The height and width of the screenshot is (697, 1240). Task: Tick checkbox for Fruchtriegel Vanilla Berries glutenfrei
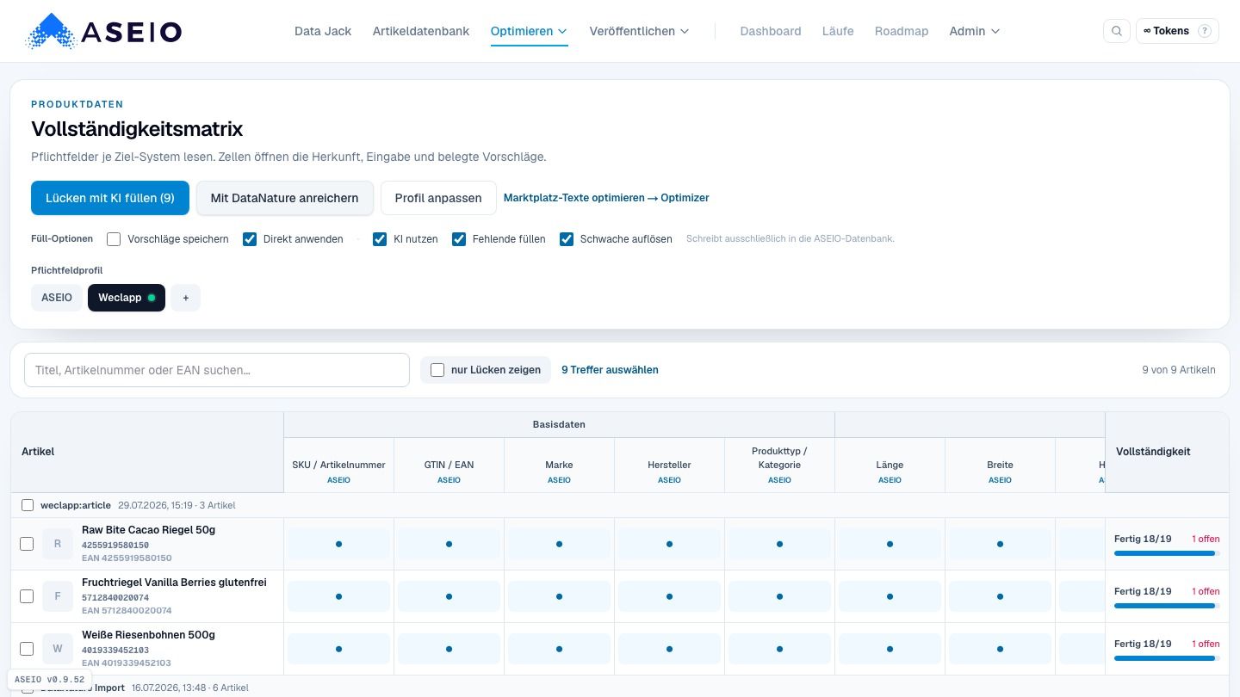click(x=27, y=596)
